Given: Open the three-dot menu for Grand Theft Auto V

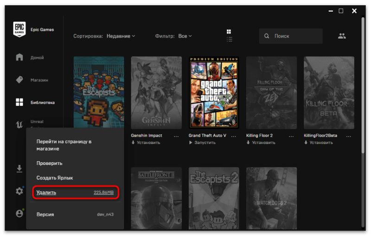Looking at the screenshot, I should click(x=234, y=136).
